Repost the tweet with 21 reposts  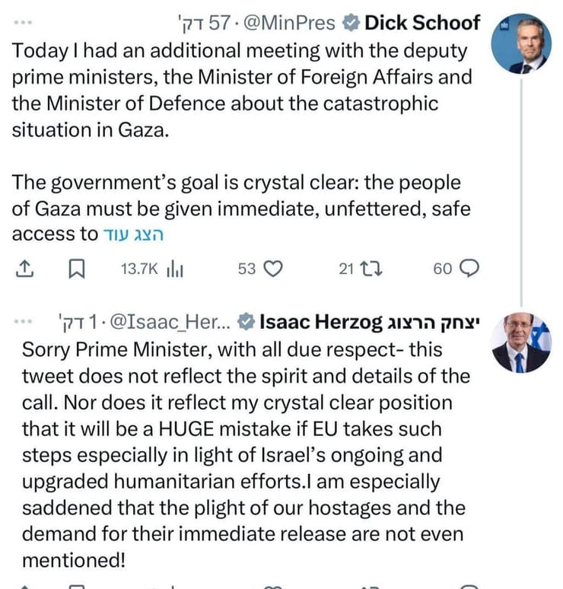point(357,269)
